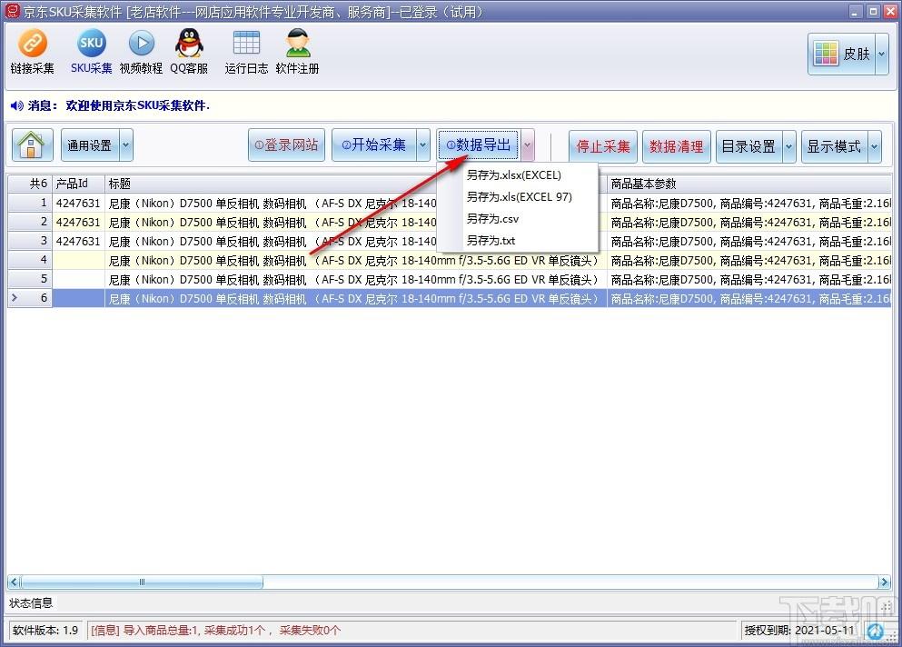Minimize the window

(x=856, y=11)
